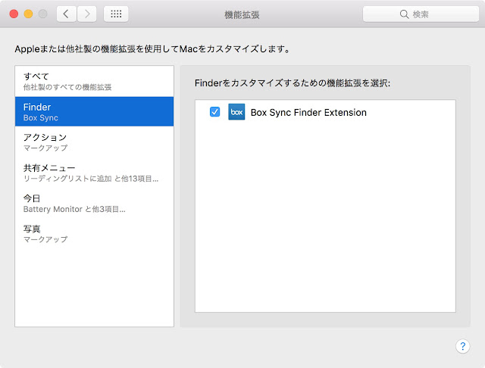Click the 機能拡張 window title
The image size is (485, 368).
click(x=242, y=14)
